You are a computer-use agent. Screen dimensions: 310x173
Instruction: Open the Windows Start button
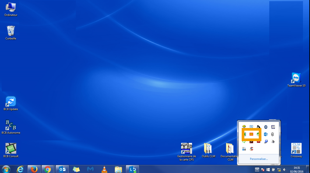coord(6,170)
